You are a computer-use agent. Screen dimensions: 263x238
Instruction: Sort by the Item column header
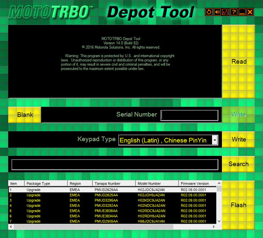point(16,183)
